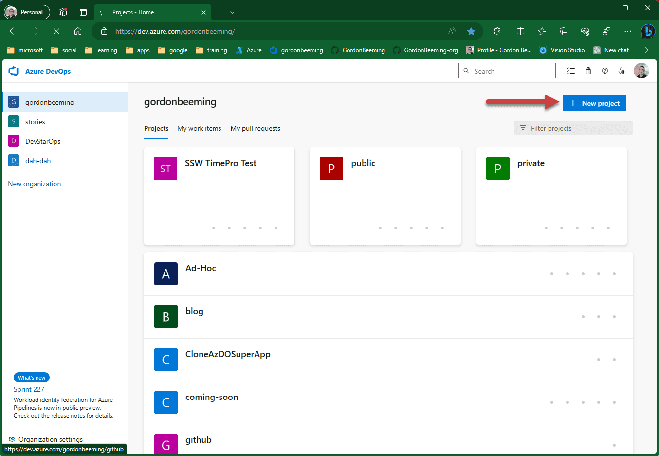This screenshot has width=659, height=456.
Task: Expand the bookmarks bar overflow chevron
Action: pos(646,50)
